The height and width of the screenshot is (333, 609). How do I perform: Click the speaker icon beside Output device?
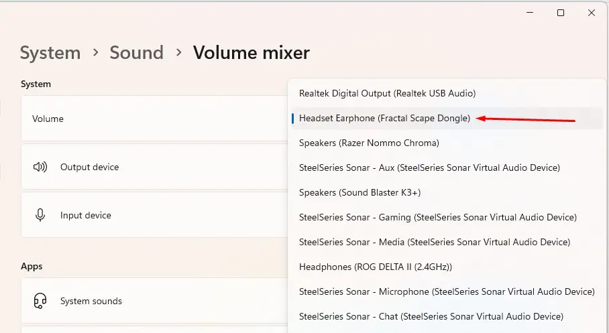[x=40, y=167]
